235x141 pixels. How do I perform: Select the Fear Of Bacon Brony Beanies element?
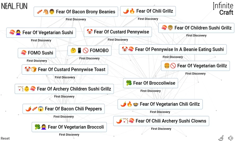pyautogui.click(x=76, y=12)
